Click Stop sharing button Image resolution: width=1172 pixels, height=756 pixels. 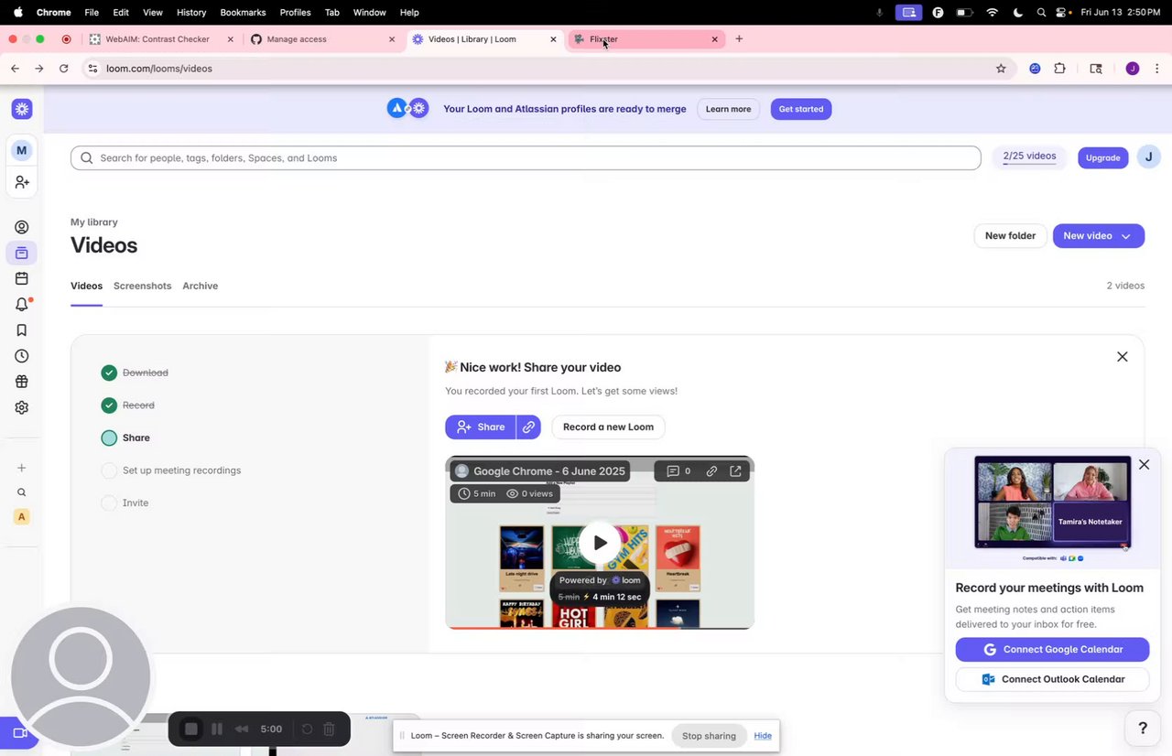point(709,736)
